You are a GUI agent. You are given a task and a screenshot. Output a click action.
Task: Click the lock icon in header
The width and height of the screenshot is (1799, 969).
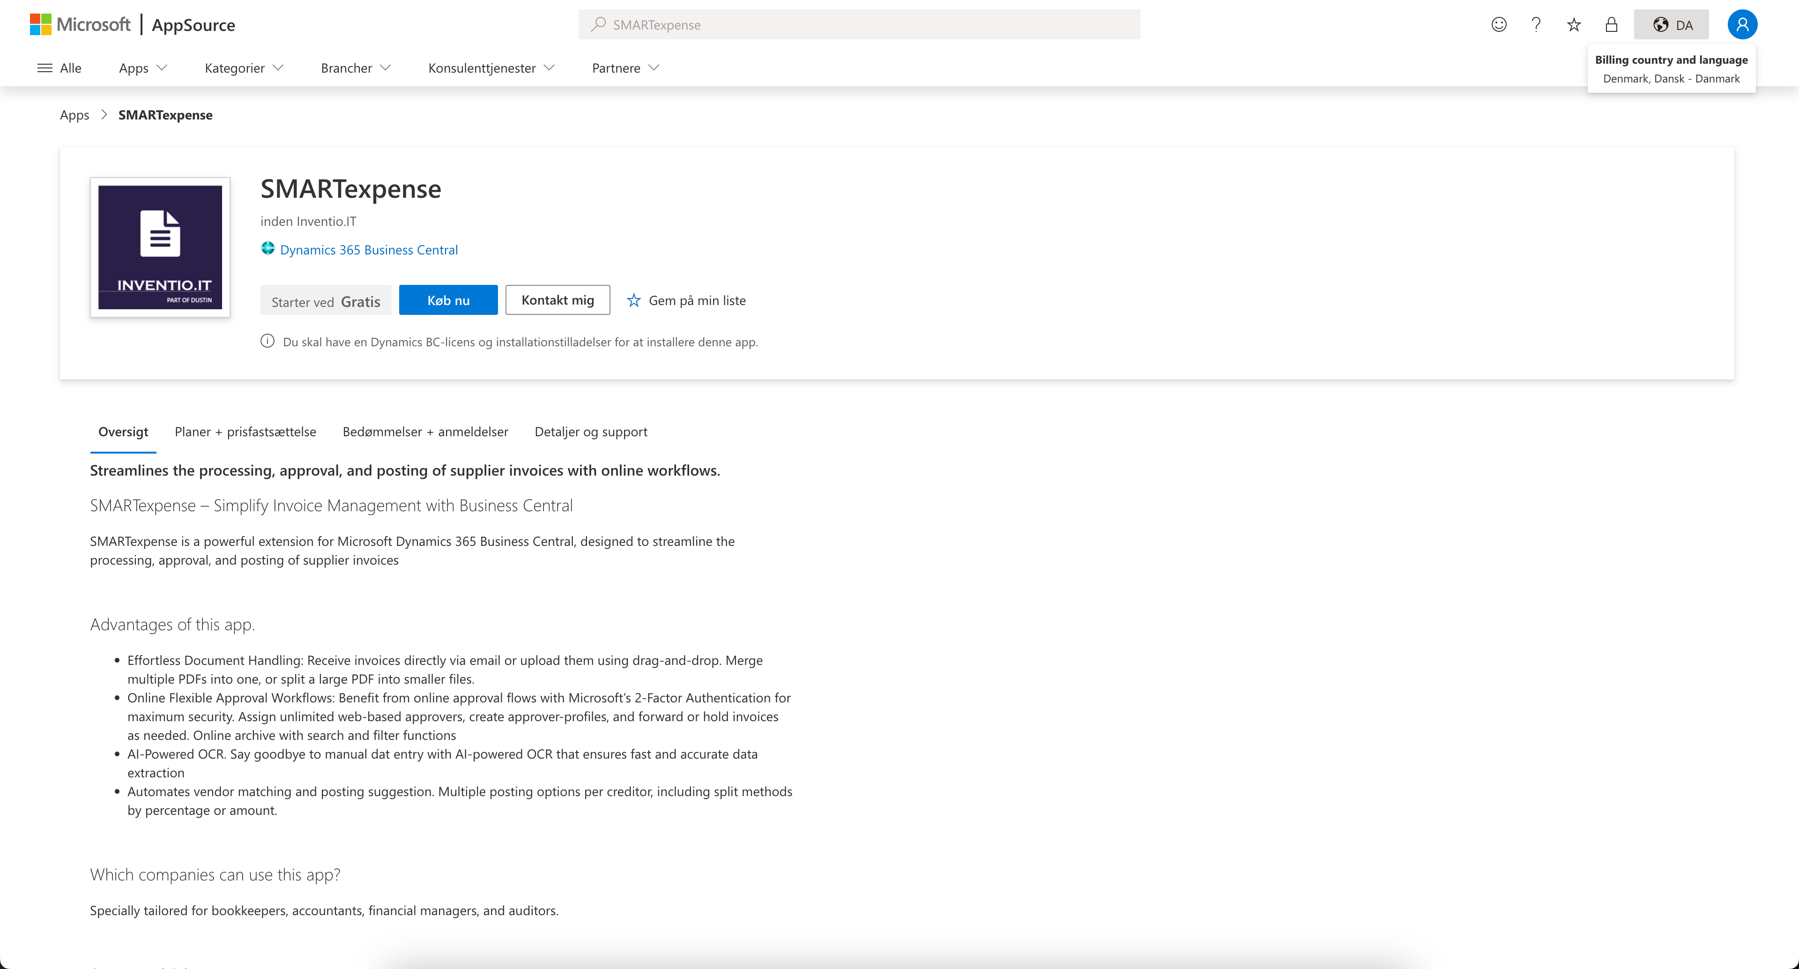(x=1611, y=25)
